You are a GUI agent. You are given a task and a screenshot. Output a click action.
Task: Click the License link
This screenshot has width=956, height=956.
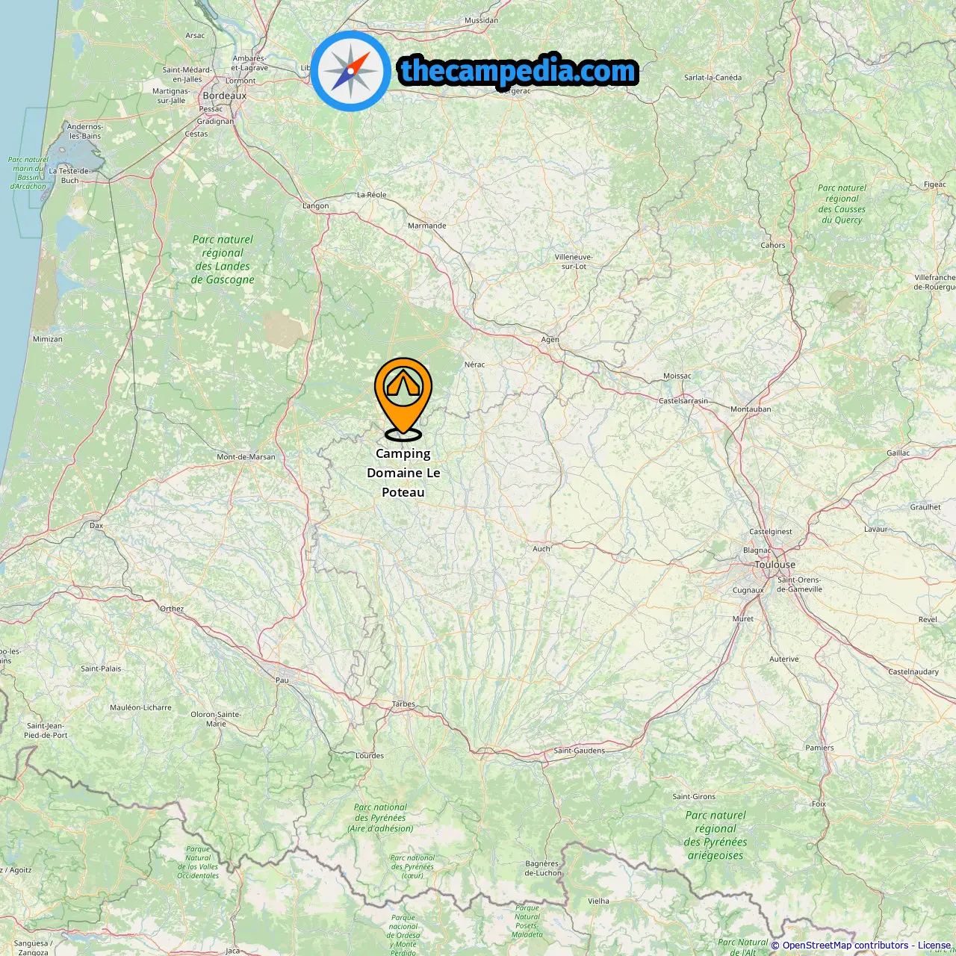pos(934,946)
